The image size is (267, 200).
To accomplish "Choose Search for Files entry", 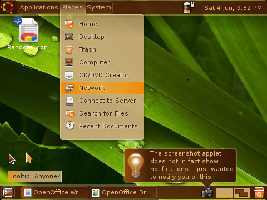I will pyautogui.click(x=102, y=113).
